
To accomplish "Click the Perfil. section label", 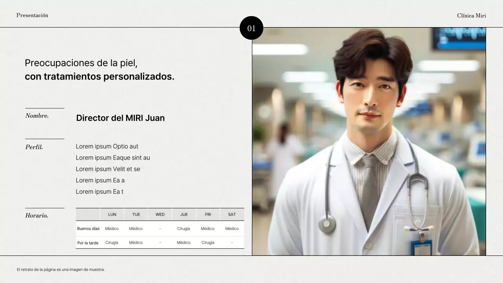I will pyautogui.click(x=34, y=147).
